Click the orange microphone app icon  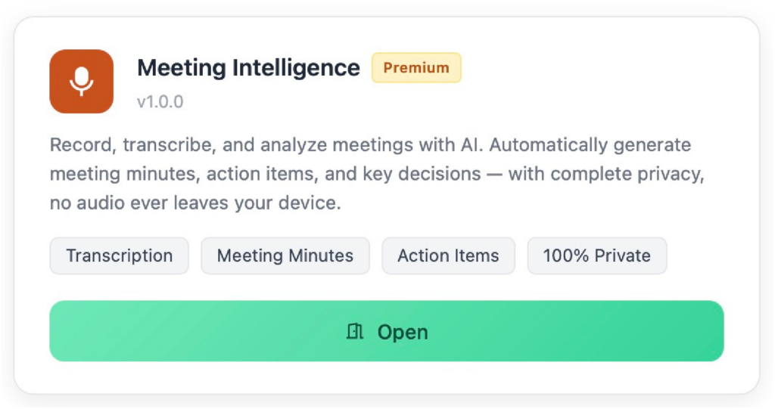click(82, 82)
